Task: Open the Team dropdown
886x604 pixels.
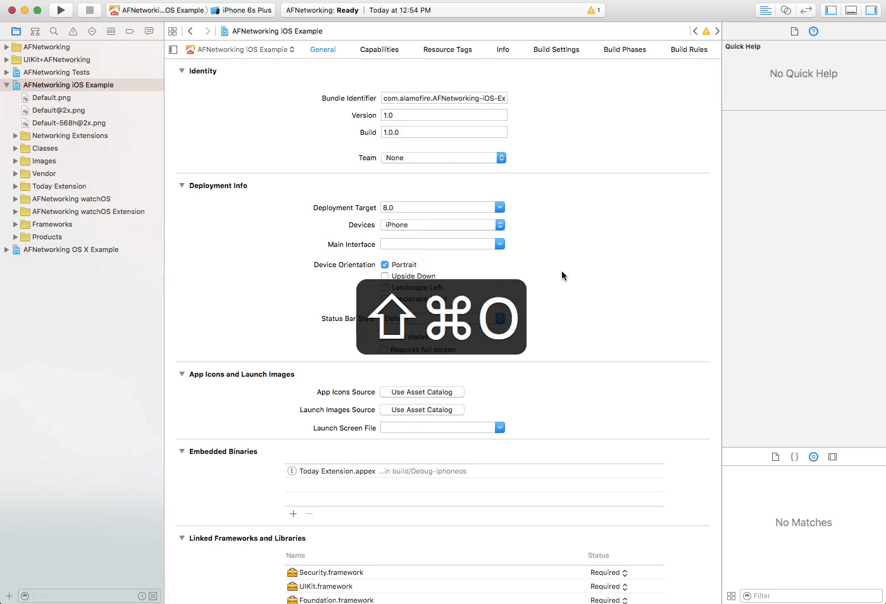Action: (443, 158)
